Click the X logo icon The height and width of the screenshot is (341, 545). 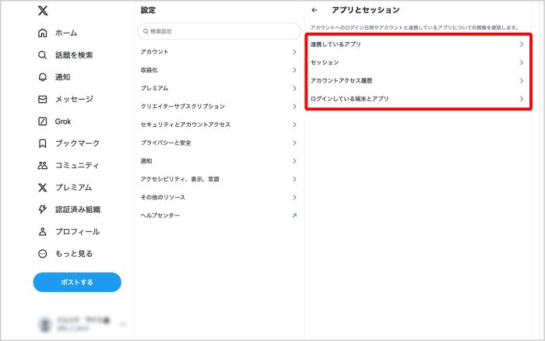click(x=43, y=11)
